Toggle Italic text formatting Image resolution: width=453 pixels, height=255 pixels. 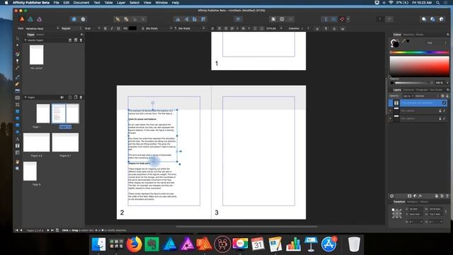pyautogui.click(x=112, y=28)
